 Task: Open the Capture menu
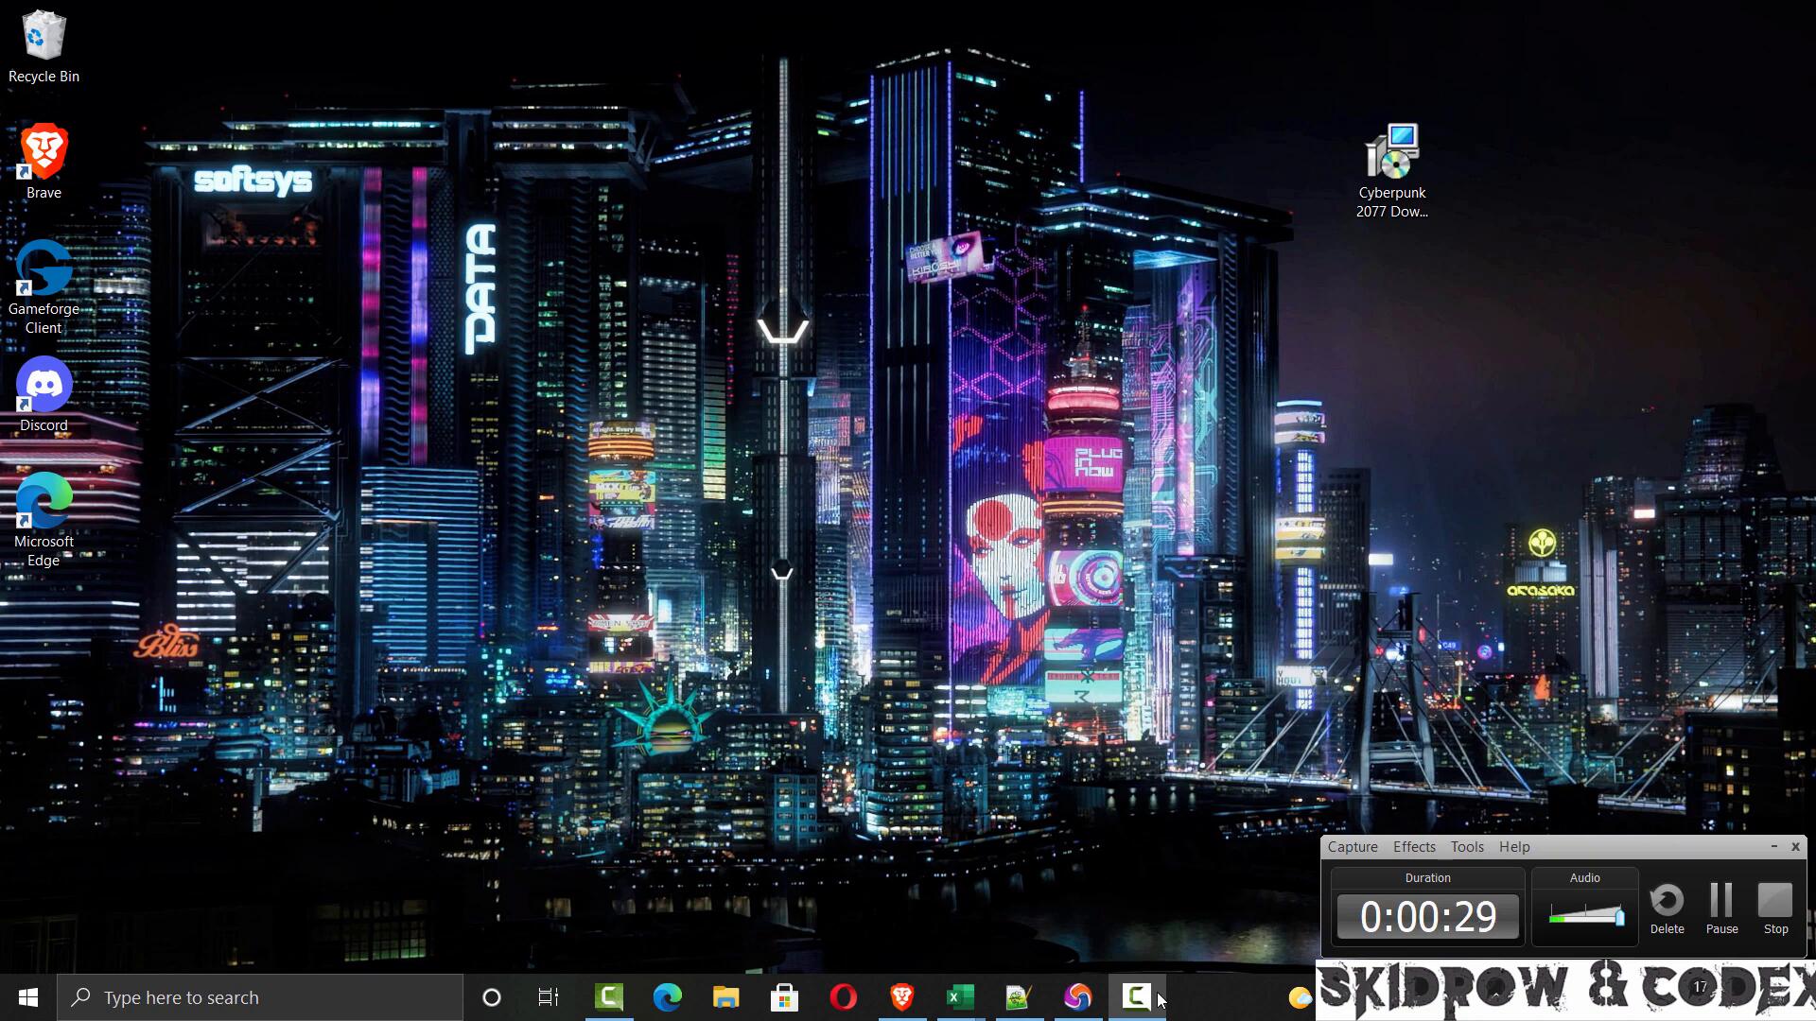coord(1353,847)
